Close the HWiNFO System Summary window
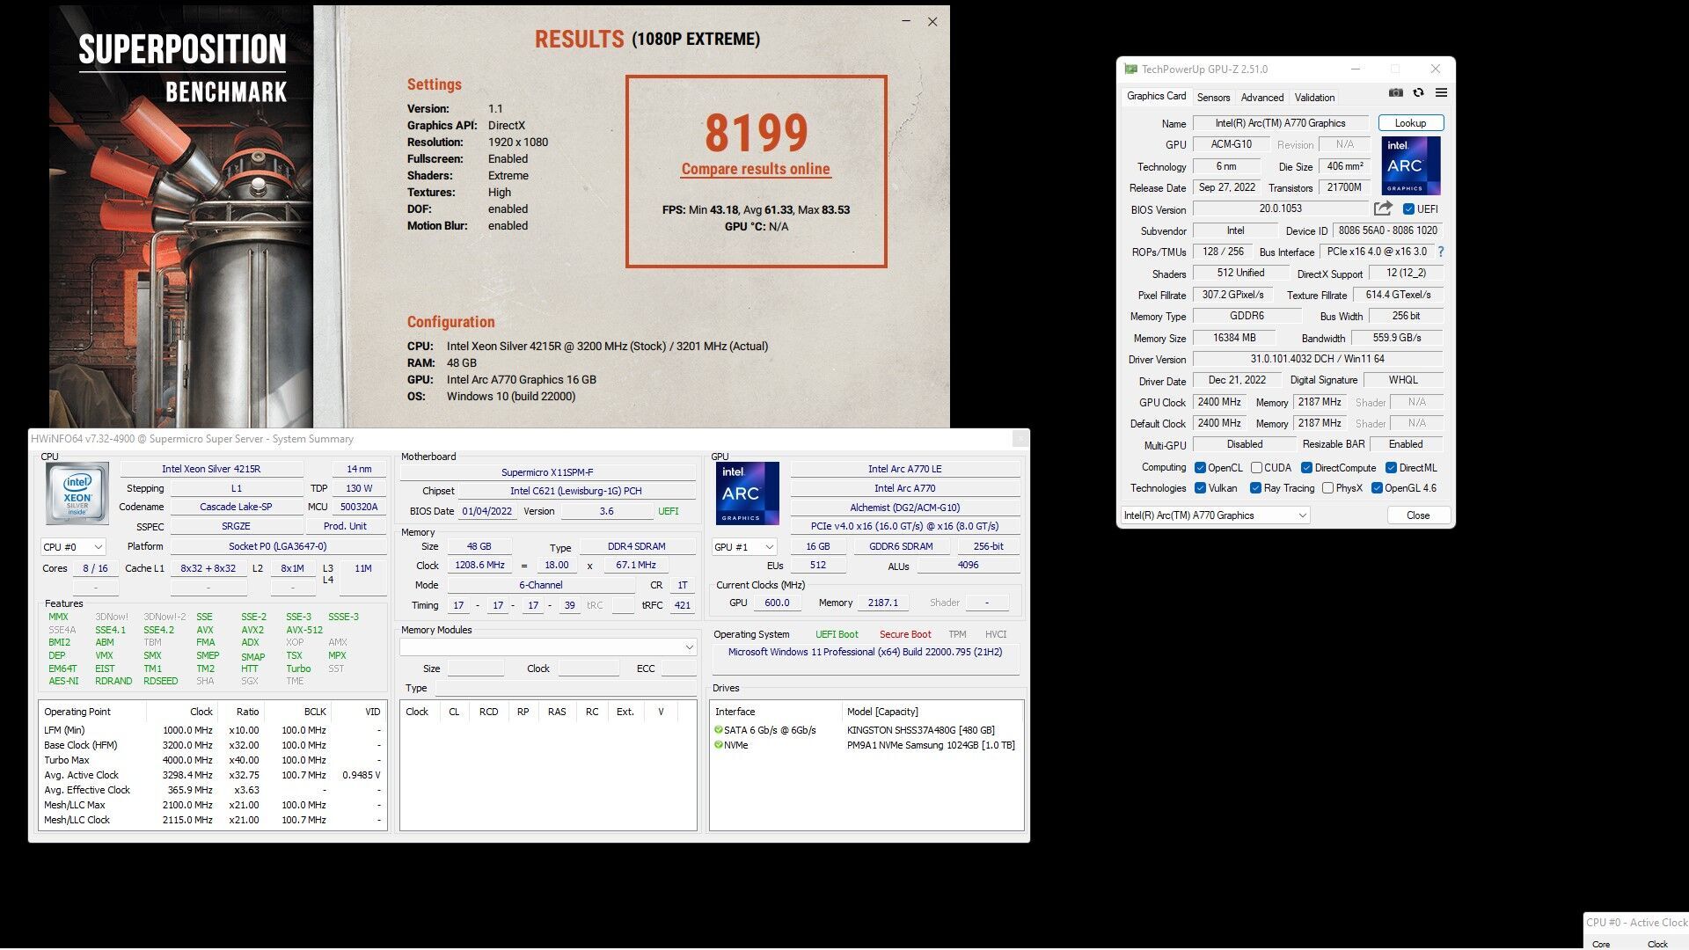 click(1020, 438)
